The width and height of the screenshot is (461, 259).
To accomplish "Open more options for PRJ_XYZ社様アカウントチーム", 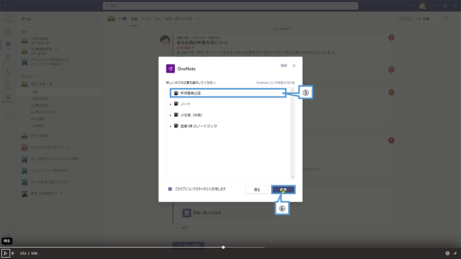I will (96, 148).
